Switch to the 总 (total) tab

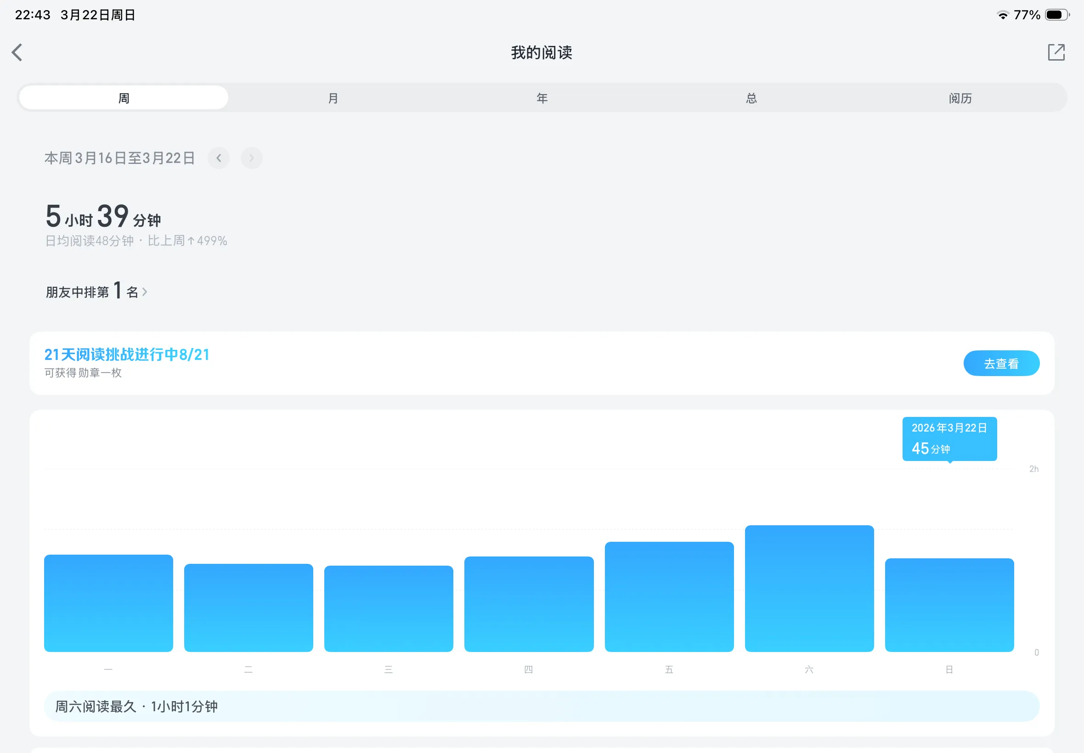(x=751, y=98)
